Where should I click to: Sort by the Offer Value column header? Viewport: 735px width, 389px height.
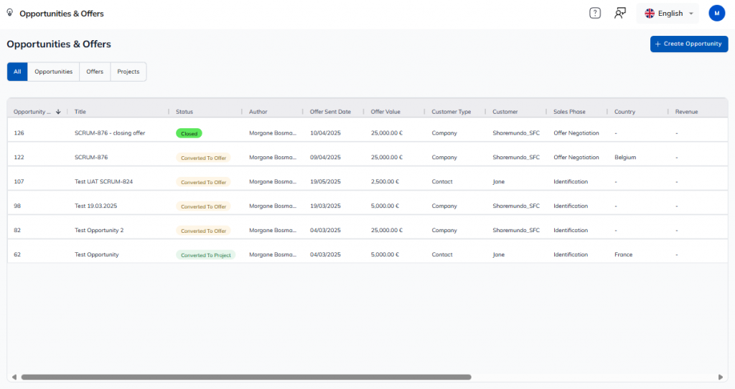(x=385, y=112)
